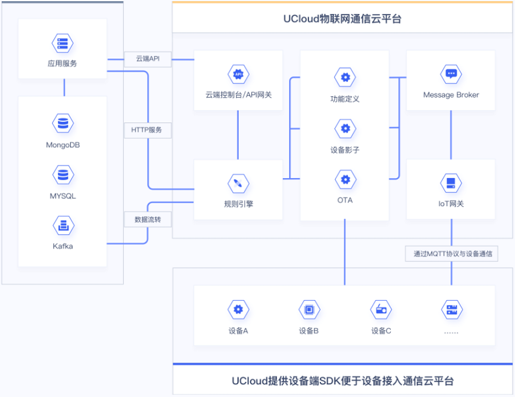Click the 功能定义 text label
The image size is (515, 397).
coord(345,99)
